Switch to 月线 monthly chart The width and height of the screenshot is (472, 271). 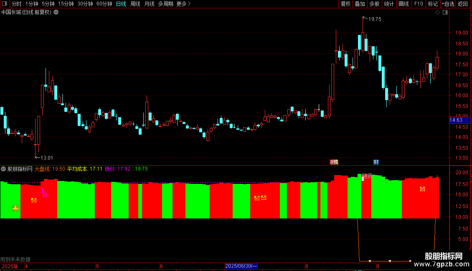click(149, 4)
